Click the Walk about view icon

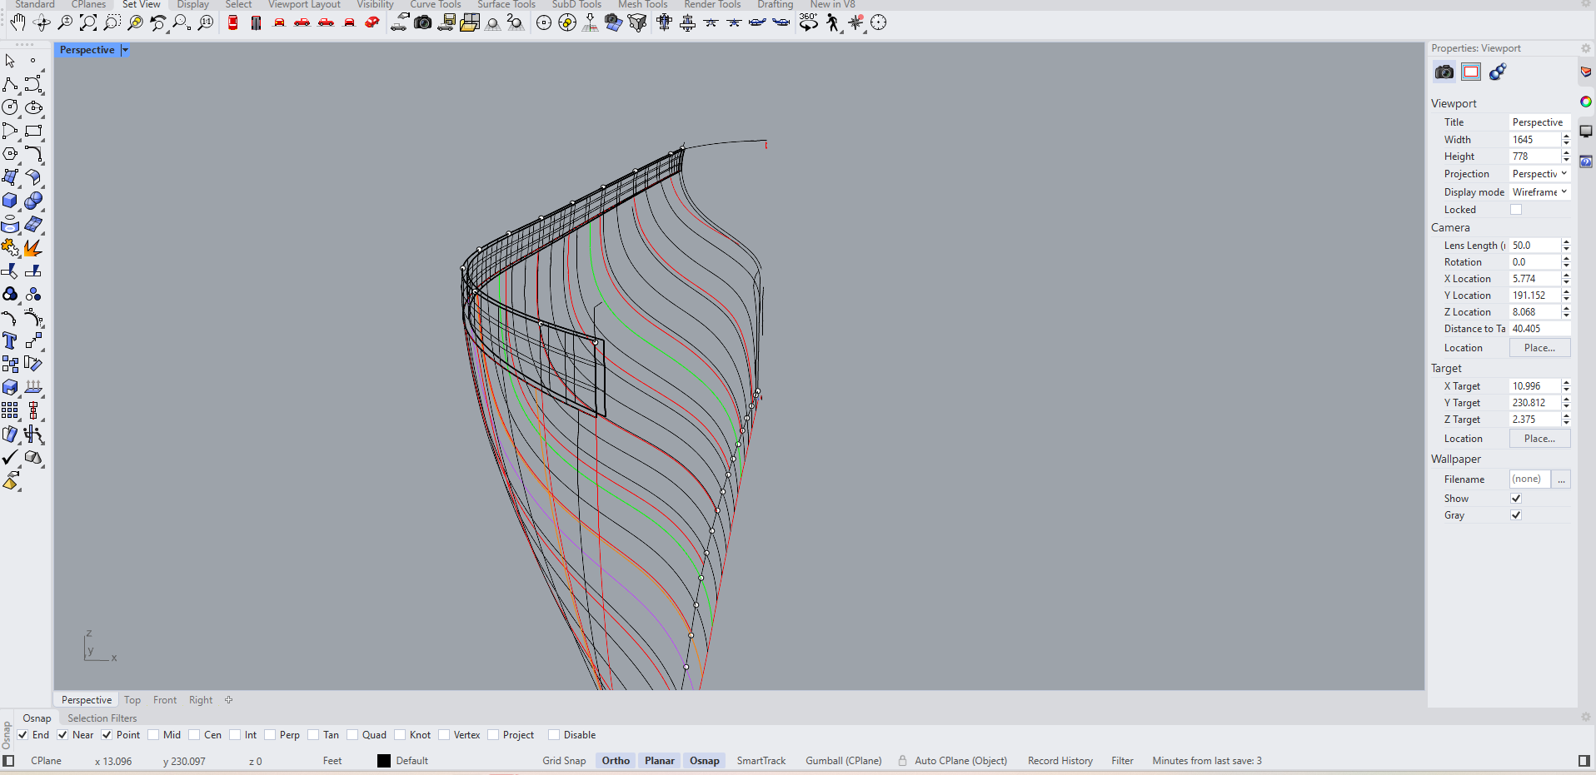(x=832, y=22)
